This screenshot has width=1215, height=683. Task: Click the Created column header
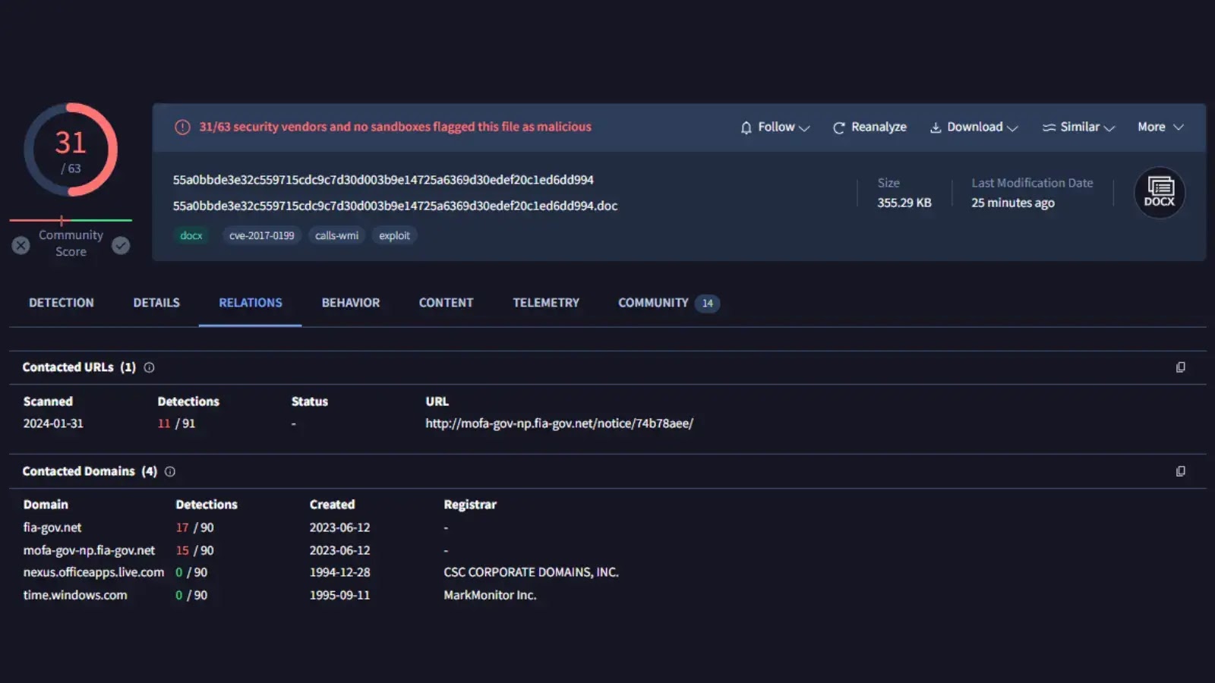click(332, 505)
